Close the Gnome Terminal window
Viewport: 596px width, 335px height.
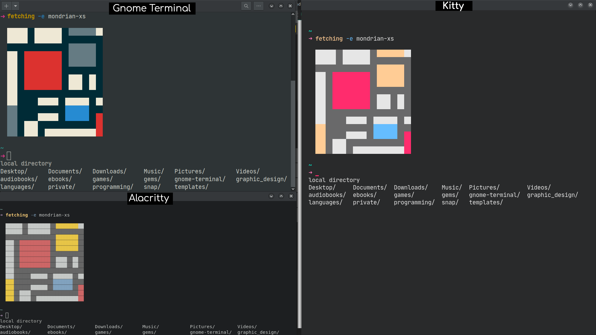pos(290,6)
